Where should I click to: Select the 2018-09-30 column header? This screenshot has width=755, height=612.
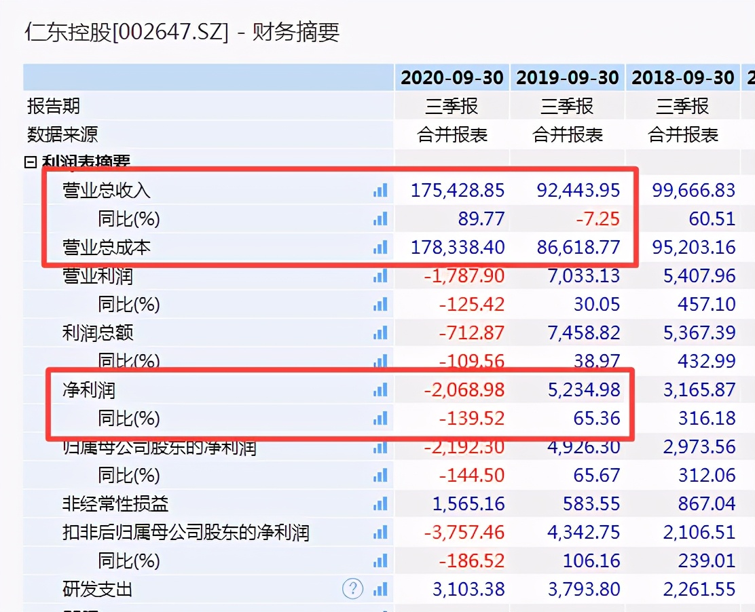point(683,78)
